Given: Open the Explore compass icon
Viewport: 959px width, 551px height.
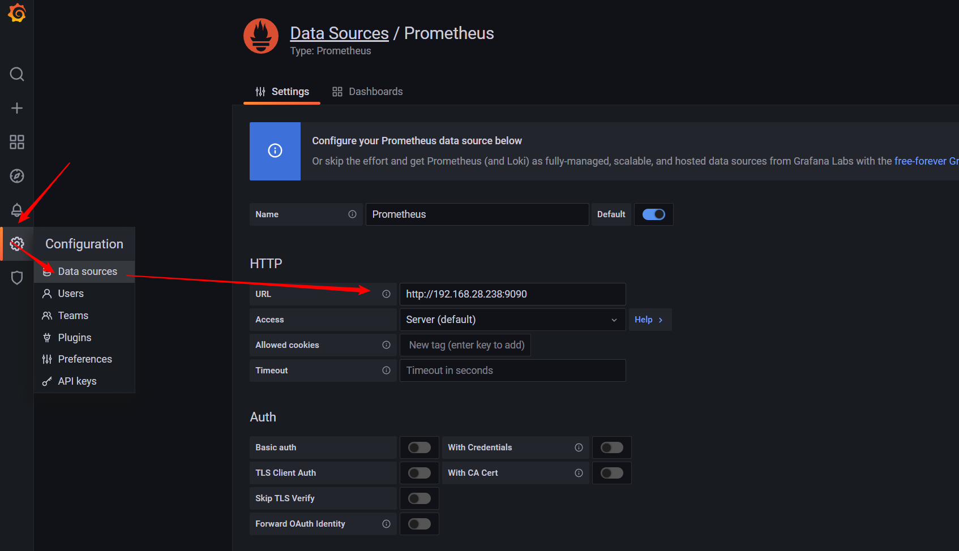Looking at the screenshot, I should click(x=17, y=176).
